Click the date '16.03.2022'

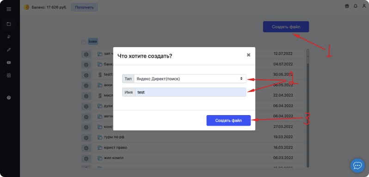click(283, 147)
